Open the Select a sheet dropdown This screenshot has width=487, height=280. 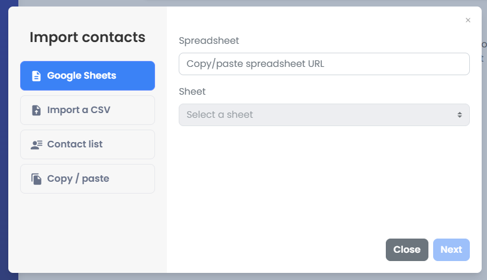[x=320, y=115]
